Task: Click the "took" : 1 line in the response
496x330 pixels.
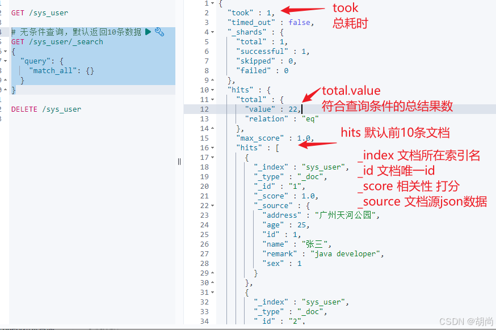Action: coord(251,13)
